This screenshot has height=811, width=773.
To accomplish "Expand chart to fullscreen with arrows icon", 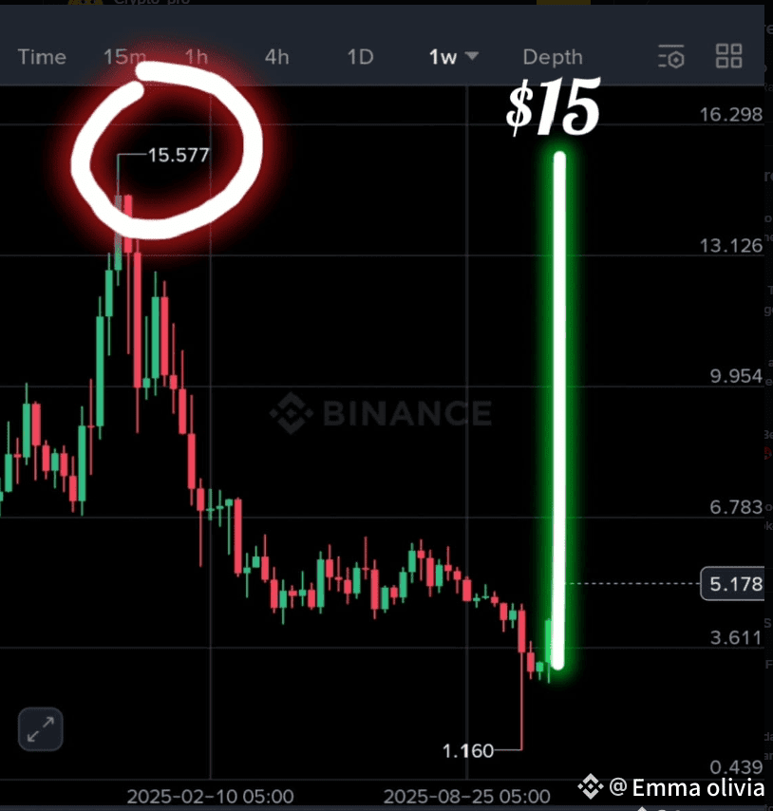I will [40, 728].
